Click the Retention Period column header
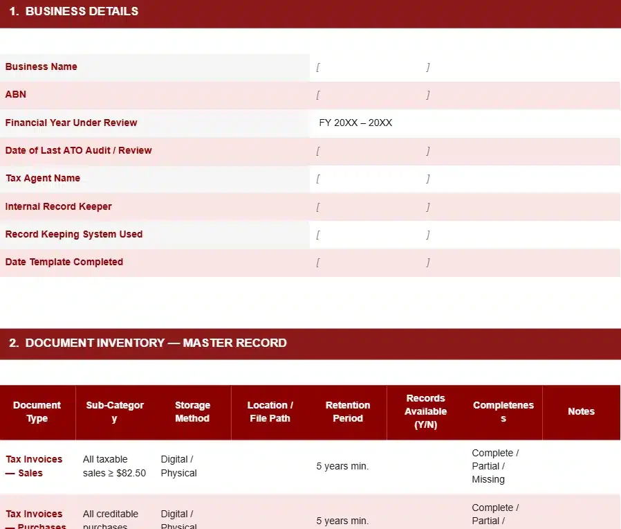Screen dimensions: 621x529 click(348, 411)
